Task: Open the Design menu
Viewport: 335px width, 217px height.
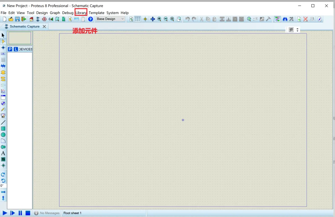Action: click(42, 13)
